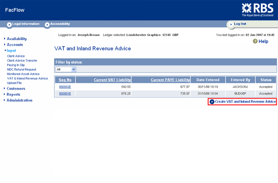This screenshot has width=278, height=183.
Task: Open sequence number 000002E record
Action: point(65,87)
